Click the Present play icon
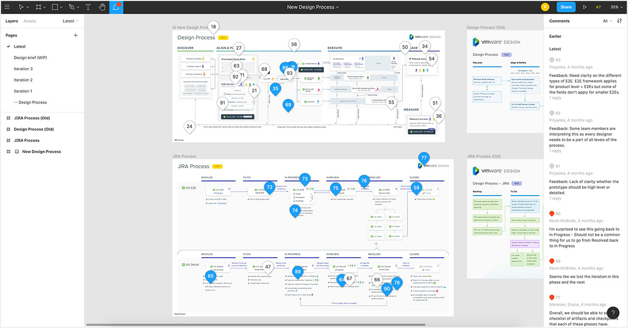Viewport: 628px width, 328px height. coord(585,7)
